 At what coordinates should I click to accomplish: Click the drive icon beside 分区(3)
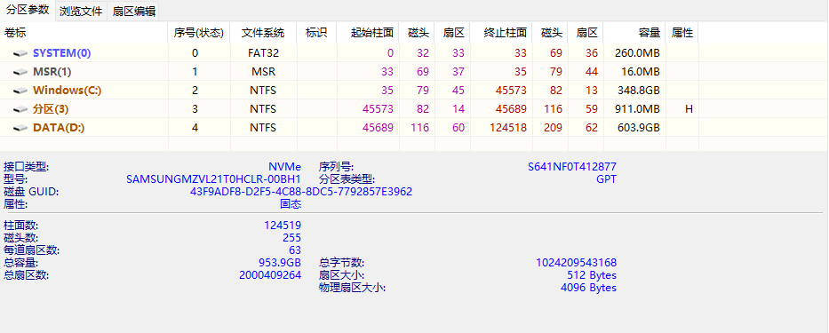click(20, 109)
